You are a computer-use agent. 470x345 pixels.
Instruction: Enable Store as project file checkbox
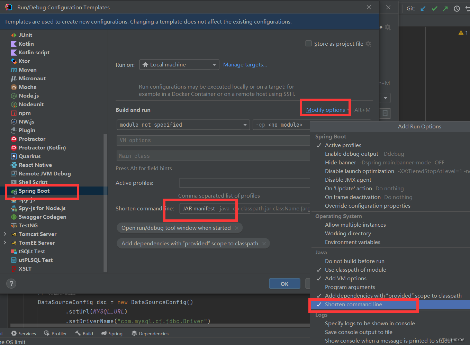pyautogui.click(x=308, y=43)
